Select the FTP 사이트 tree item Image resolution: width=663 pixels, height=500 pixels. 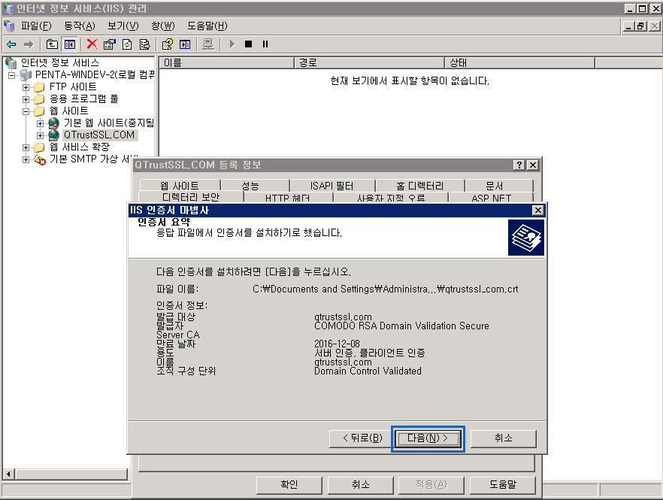coord(73,86)
